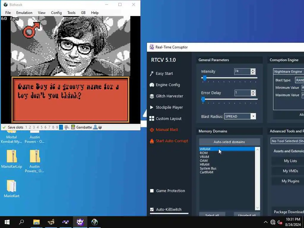Click the raccoon app icon in taskbar

click(51, 222)
